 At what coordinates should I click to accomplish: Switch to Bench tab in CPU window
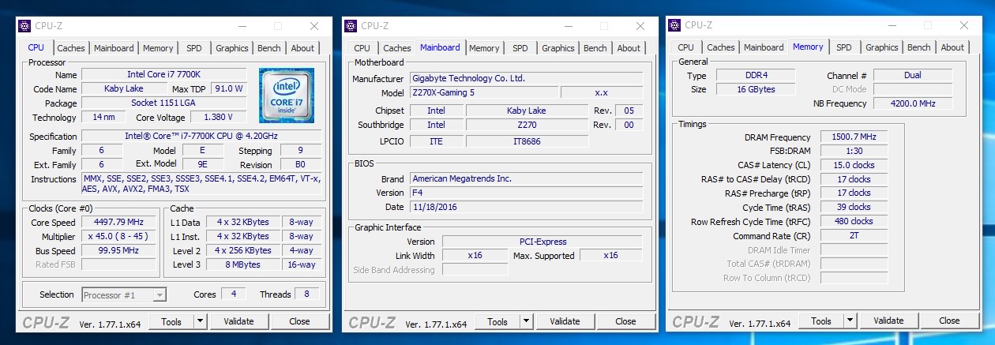click(269, 48)
